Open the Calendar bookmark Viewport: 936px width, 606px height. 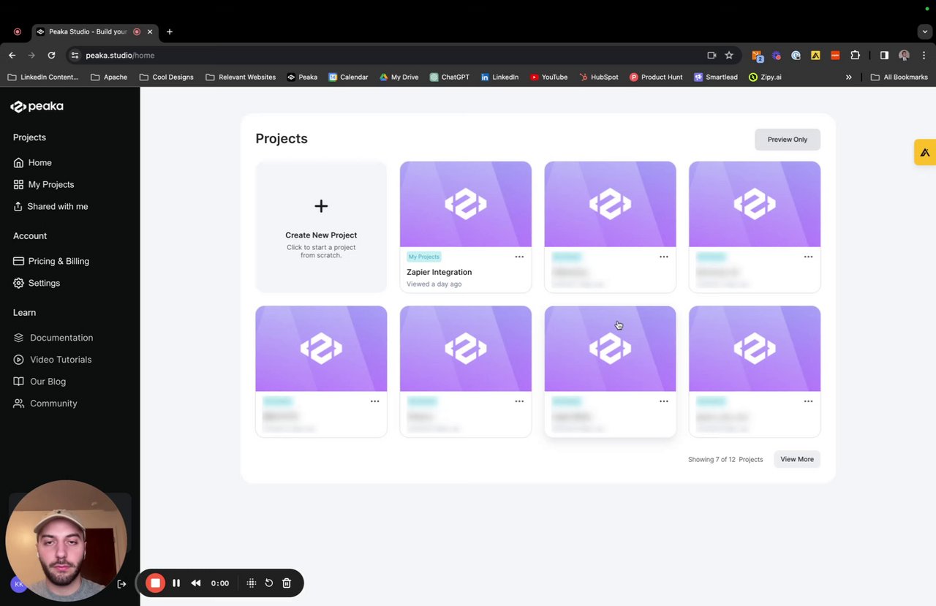[348, 77]
